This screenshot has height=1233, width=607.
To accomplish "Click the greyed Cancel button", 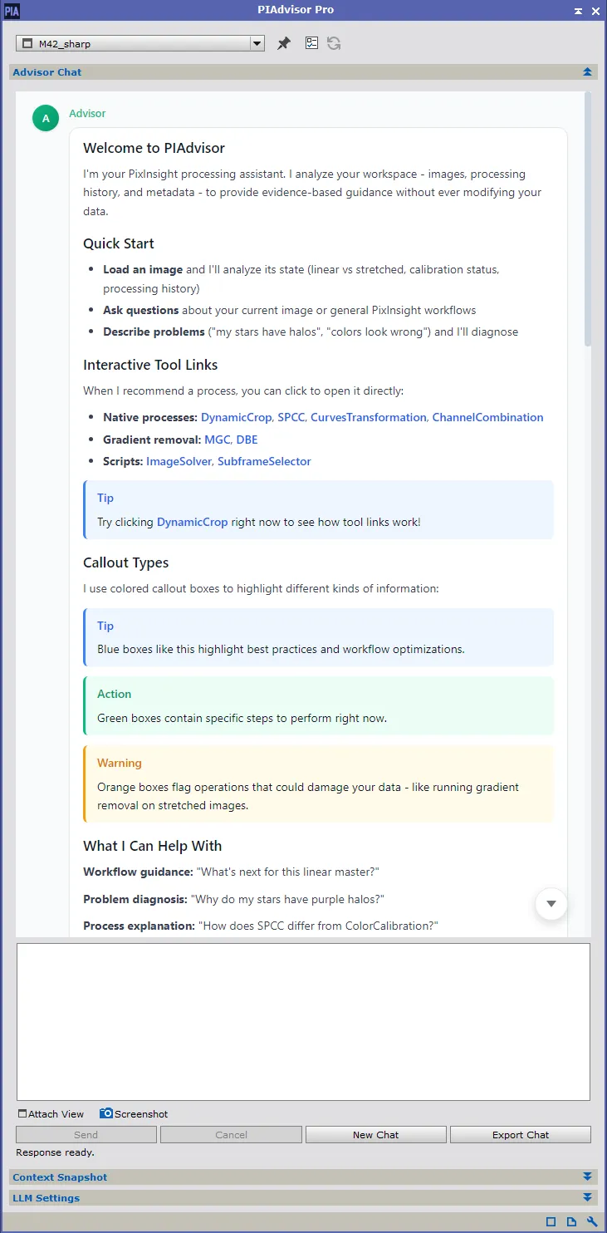I will click(x=231, y=1135).
